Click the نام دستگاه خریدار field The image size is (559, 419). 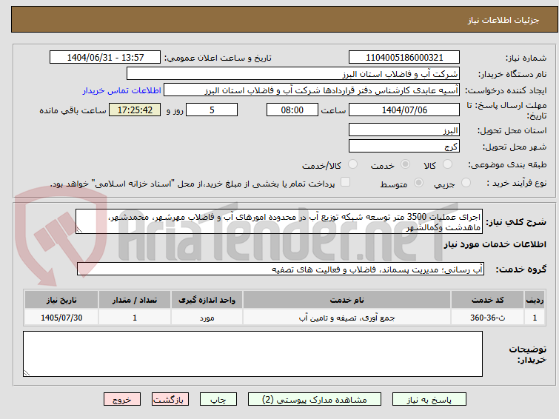pyautogui.click(x=292, y=74)
